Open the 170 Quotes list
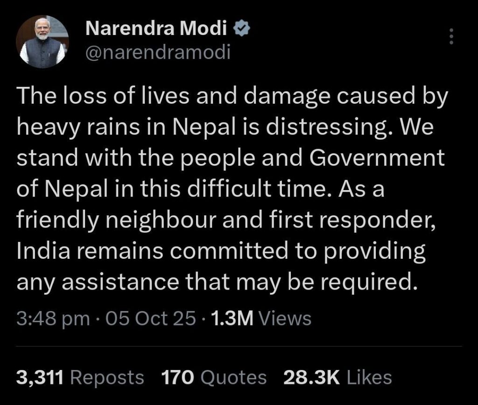The image size is (478, 405). (213, 377)
